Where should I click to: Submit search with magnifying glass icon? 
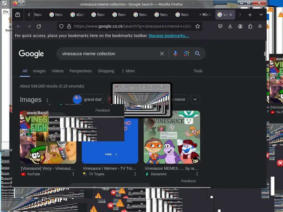197,54
